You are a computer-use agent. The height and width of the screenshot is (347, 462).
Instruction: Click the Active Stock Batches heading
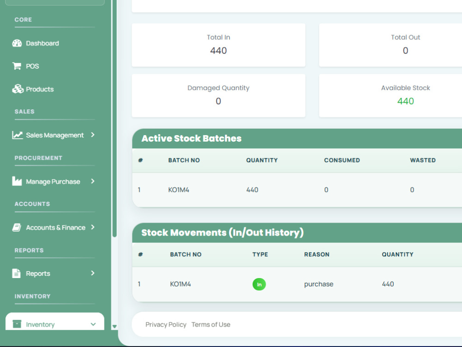(192, 138)
